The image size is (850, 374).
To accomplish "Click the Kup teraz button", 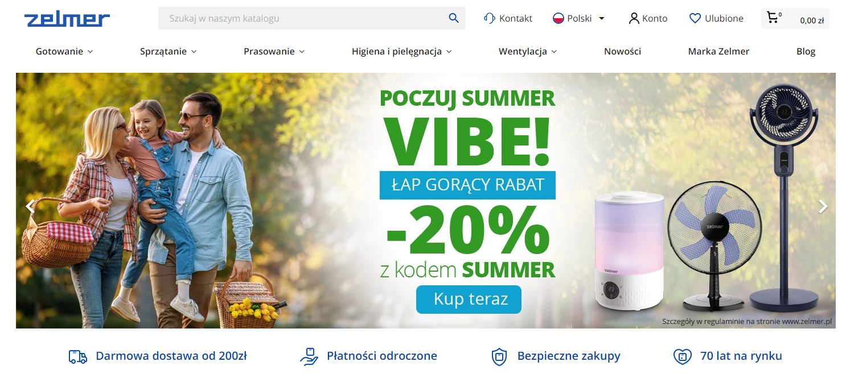I will point(469,299).
